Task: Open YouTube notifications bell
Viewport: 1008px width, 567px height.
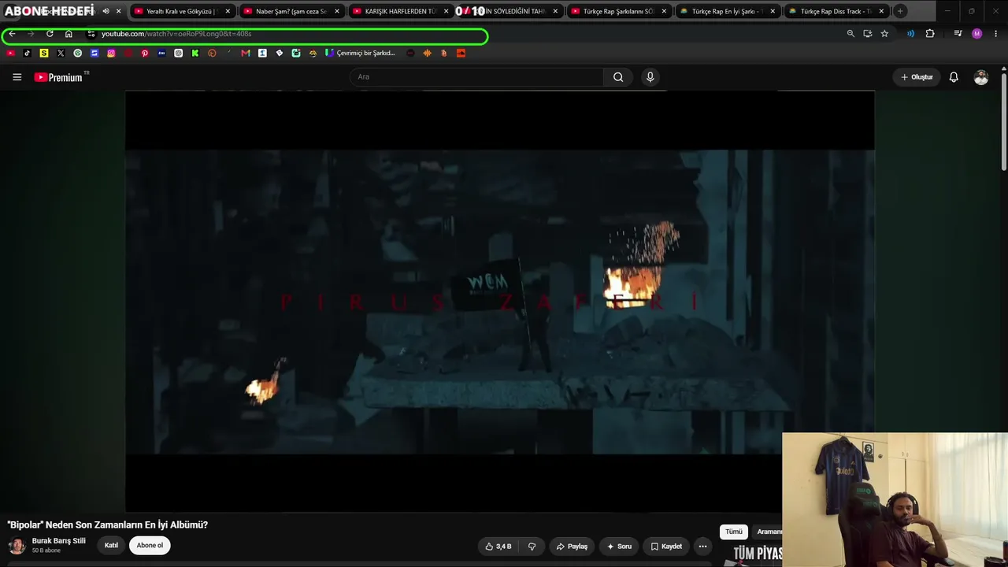Action: pyautogui.click(x=954, y=77)
